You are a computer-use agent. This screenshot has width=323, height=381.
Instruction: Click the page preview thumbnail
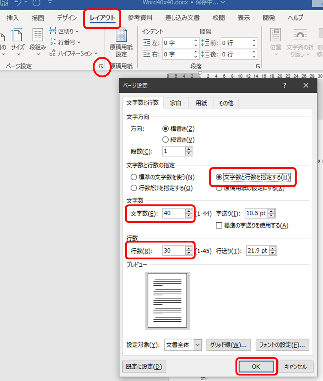(x=167, y=300)
